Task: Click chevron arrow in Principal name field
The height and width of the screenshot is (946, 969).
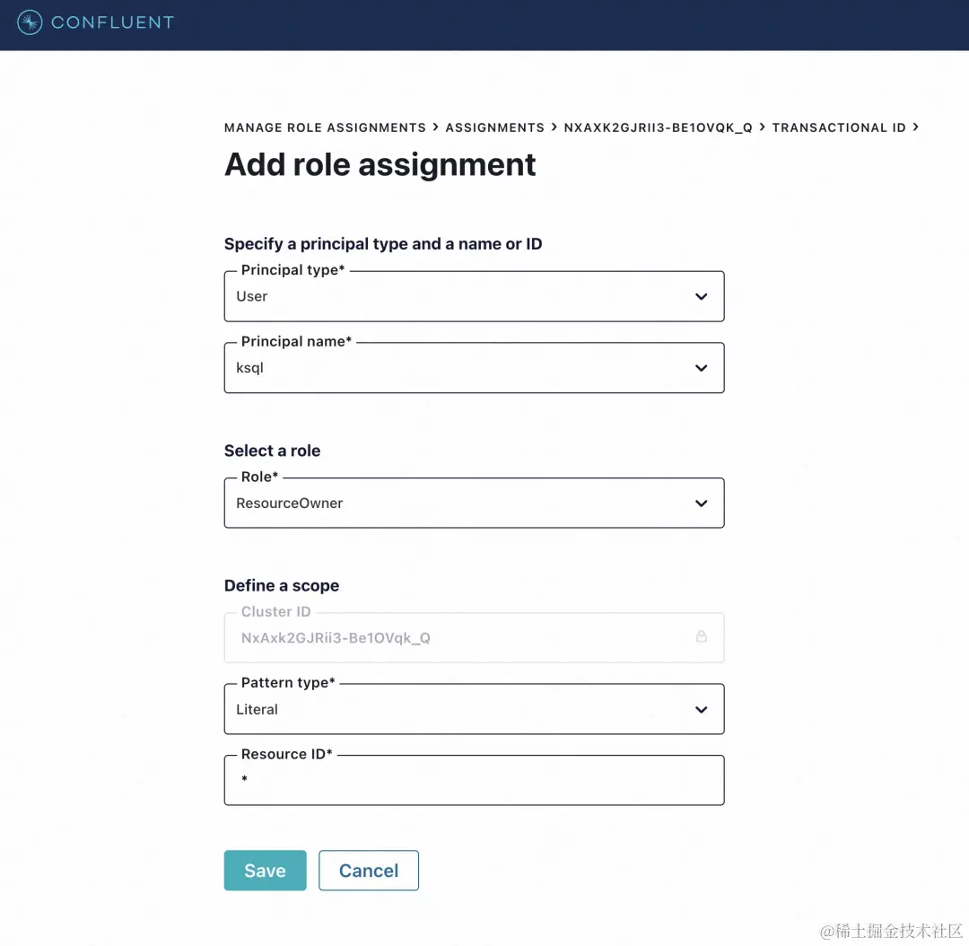Action: (x=702, y=368)
